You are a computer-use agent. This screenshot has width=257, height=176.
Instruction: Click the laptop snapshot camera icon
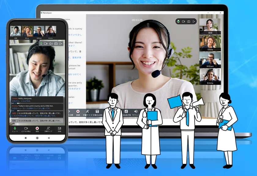(x=189, y=21)
